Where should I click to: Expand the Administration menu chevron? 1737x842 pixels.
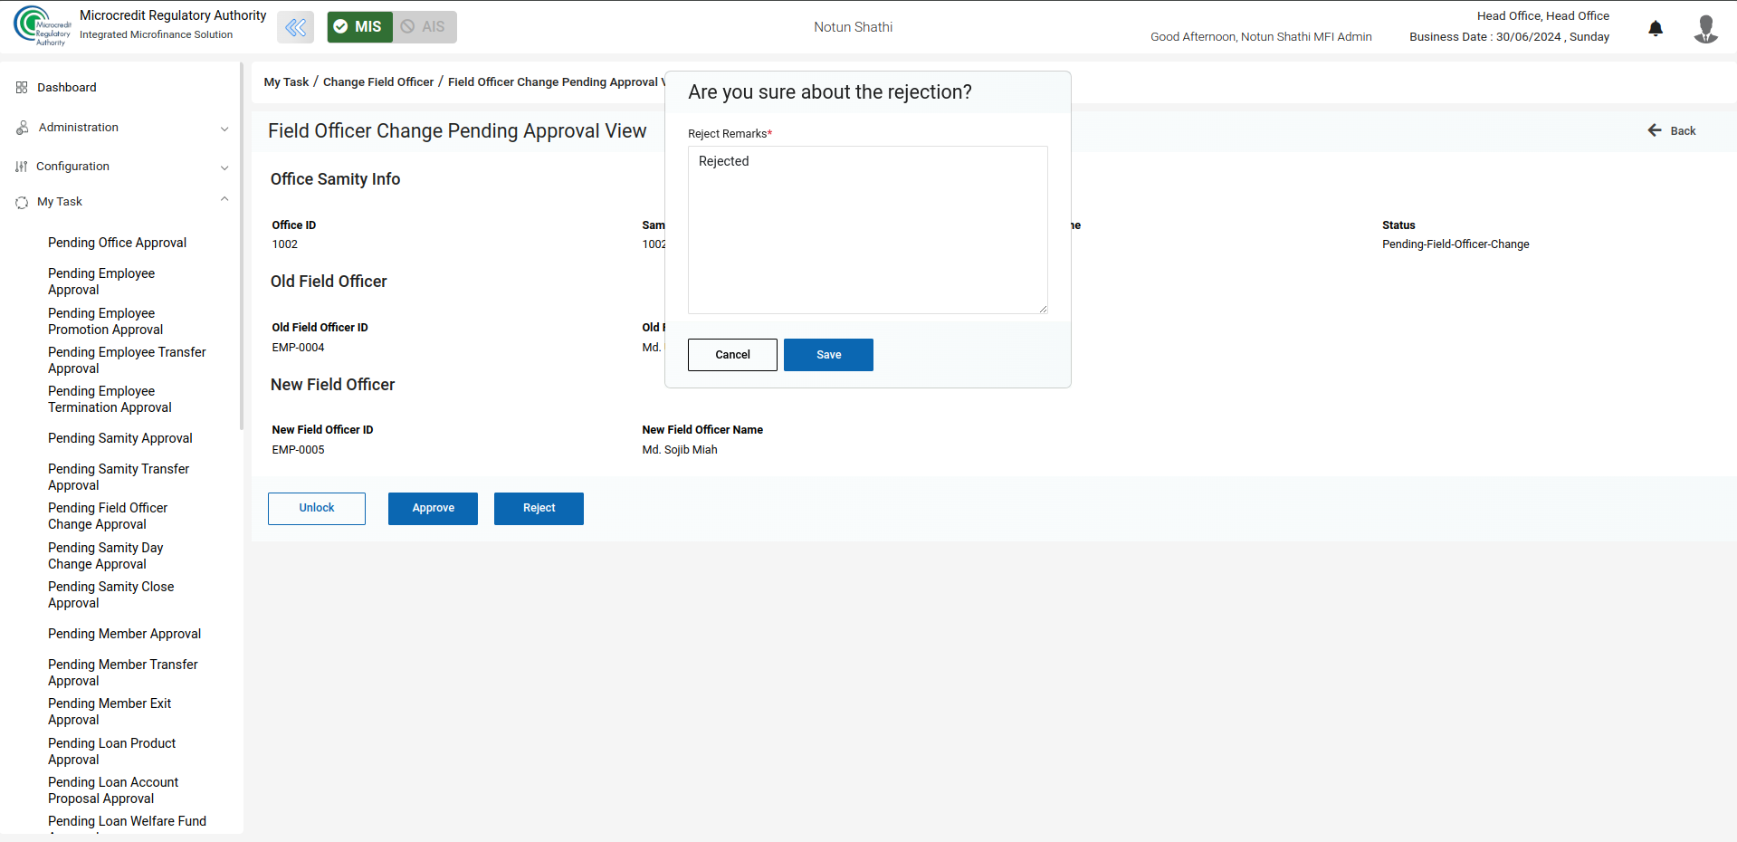(x=224, y=129)
